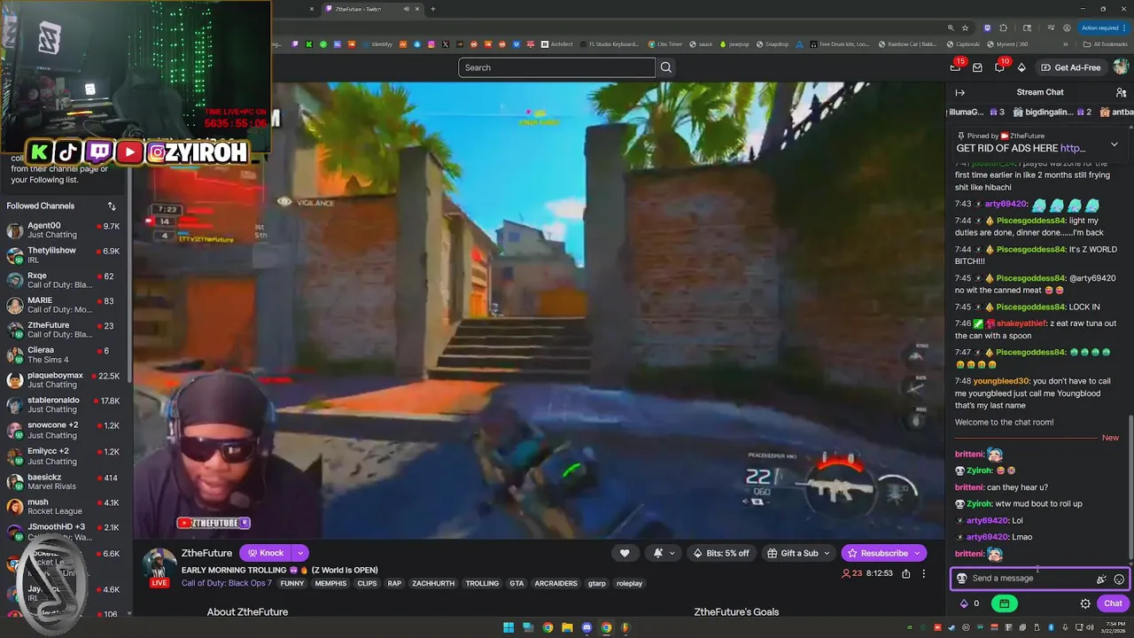The width and height of the screenshot is (1134, 638).
Task: Open the Instagram bookmark icon in bookmarks bar
Action: pyautogui.click(x=431, y=44)
